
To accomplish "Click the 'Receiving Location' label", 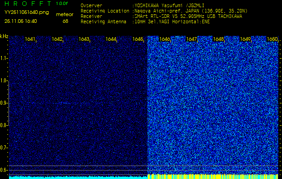I will (105, 11).
